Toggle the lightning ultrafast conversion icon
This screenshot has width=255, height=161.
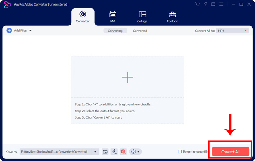tap(114, 152)
